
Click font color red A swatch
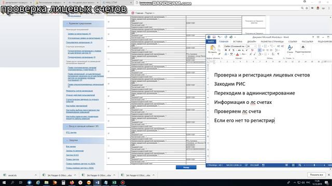pos(238,54)
